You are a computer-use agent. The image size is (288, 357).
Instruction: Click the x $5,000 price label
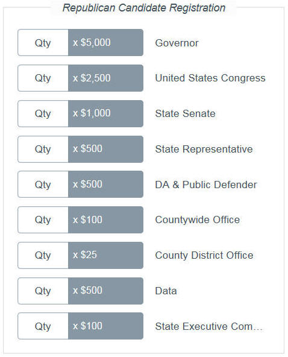(x=92, y=43)
